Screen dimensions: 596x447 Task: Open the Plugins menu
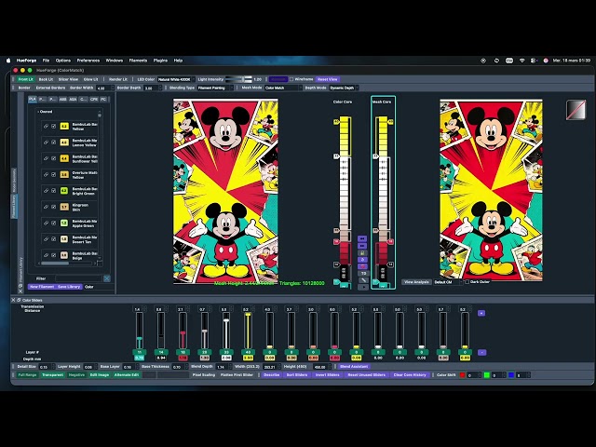coord(160,61)
